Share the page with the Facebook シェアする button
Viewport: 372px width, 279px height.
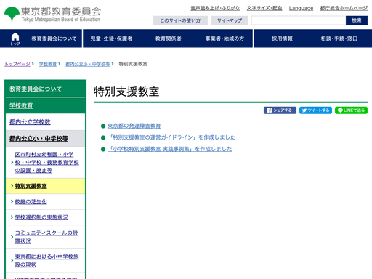tap(280, 110)
